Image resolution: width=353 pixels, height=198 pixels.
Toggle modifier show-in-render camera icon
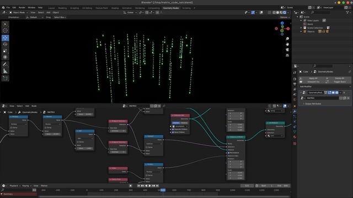(337, 92)
